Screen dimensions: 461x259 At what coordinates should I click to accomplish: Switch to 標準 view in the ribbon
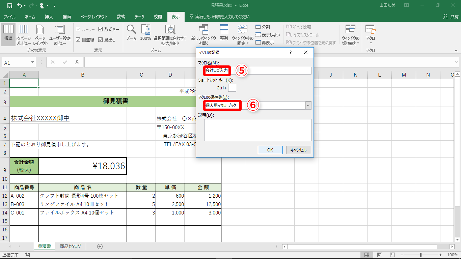click(8, 34)
